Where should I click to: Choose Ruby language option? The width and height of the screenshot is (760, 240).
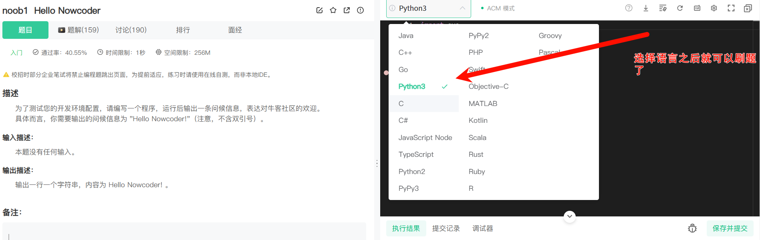click(477, 172)
